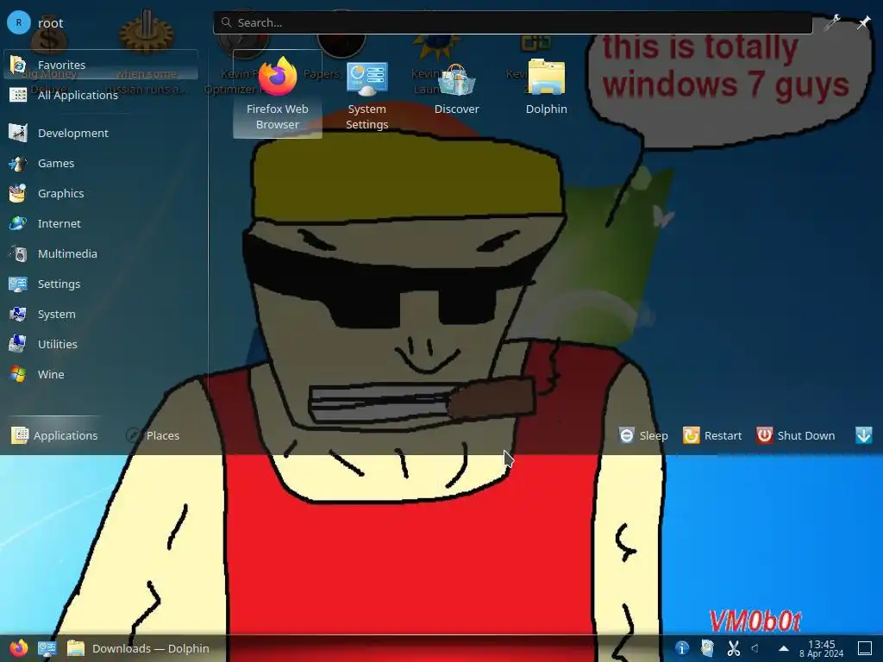Click the Show Desktop button
883x662 pixels.
(x=864, y=648)
